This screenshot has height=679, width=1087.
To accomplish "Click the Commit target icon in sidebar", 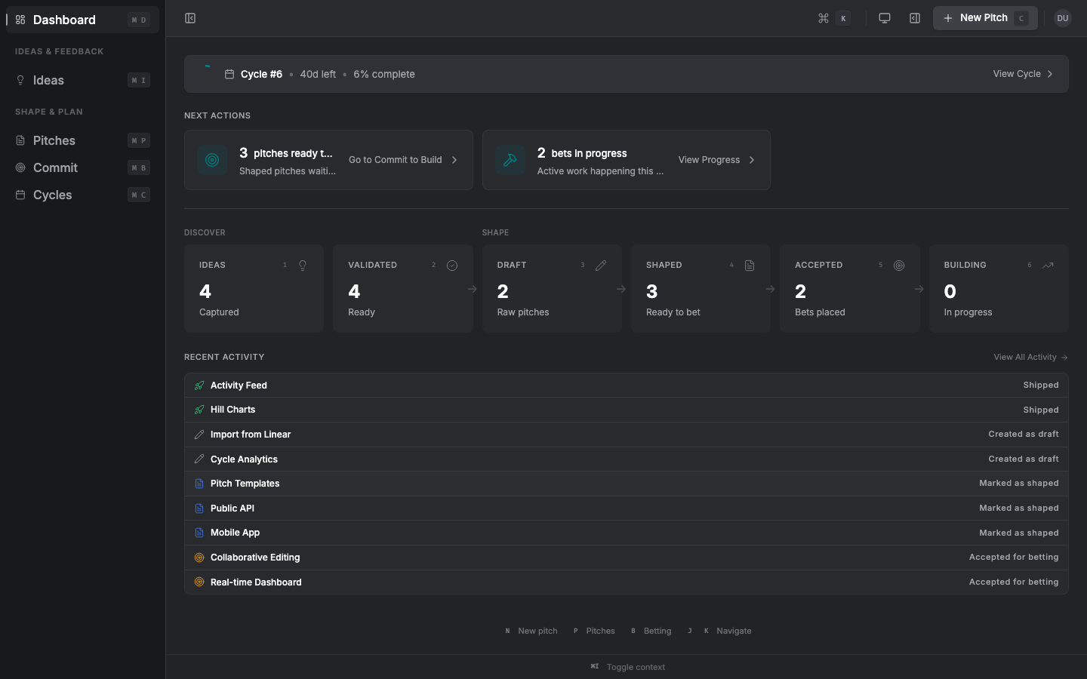I will pyautogui.click(x=20, y=167).
